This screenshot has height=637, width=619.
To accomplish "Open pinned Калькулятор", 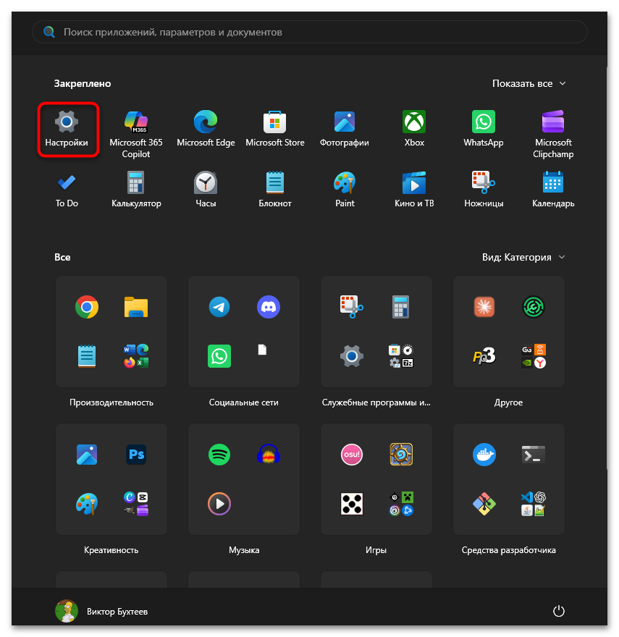I will [x=136, y=190].
